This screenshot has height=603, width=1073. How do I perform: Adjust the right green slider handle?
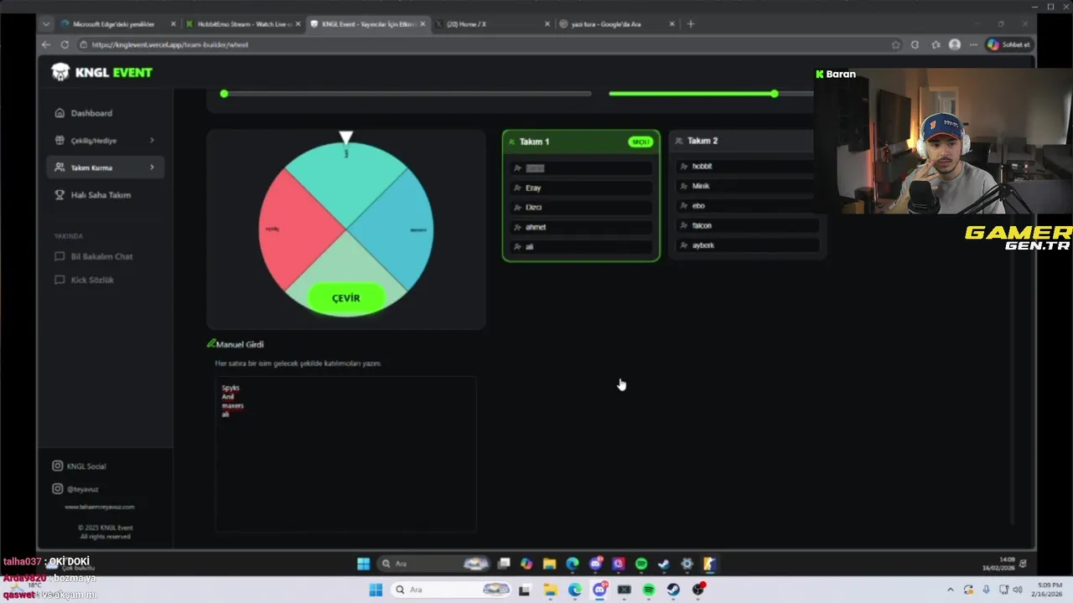[775, 94]
